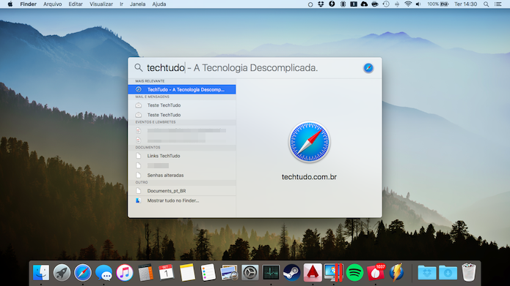Open lightning bolt globe app in Dock

[x=396, y=272]
